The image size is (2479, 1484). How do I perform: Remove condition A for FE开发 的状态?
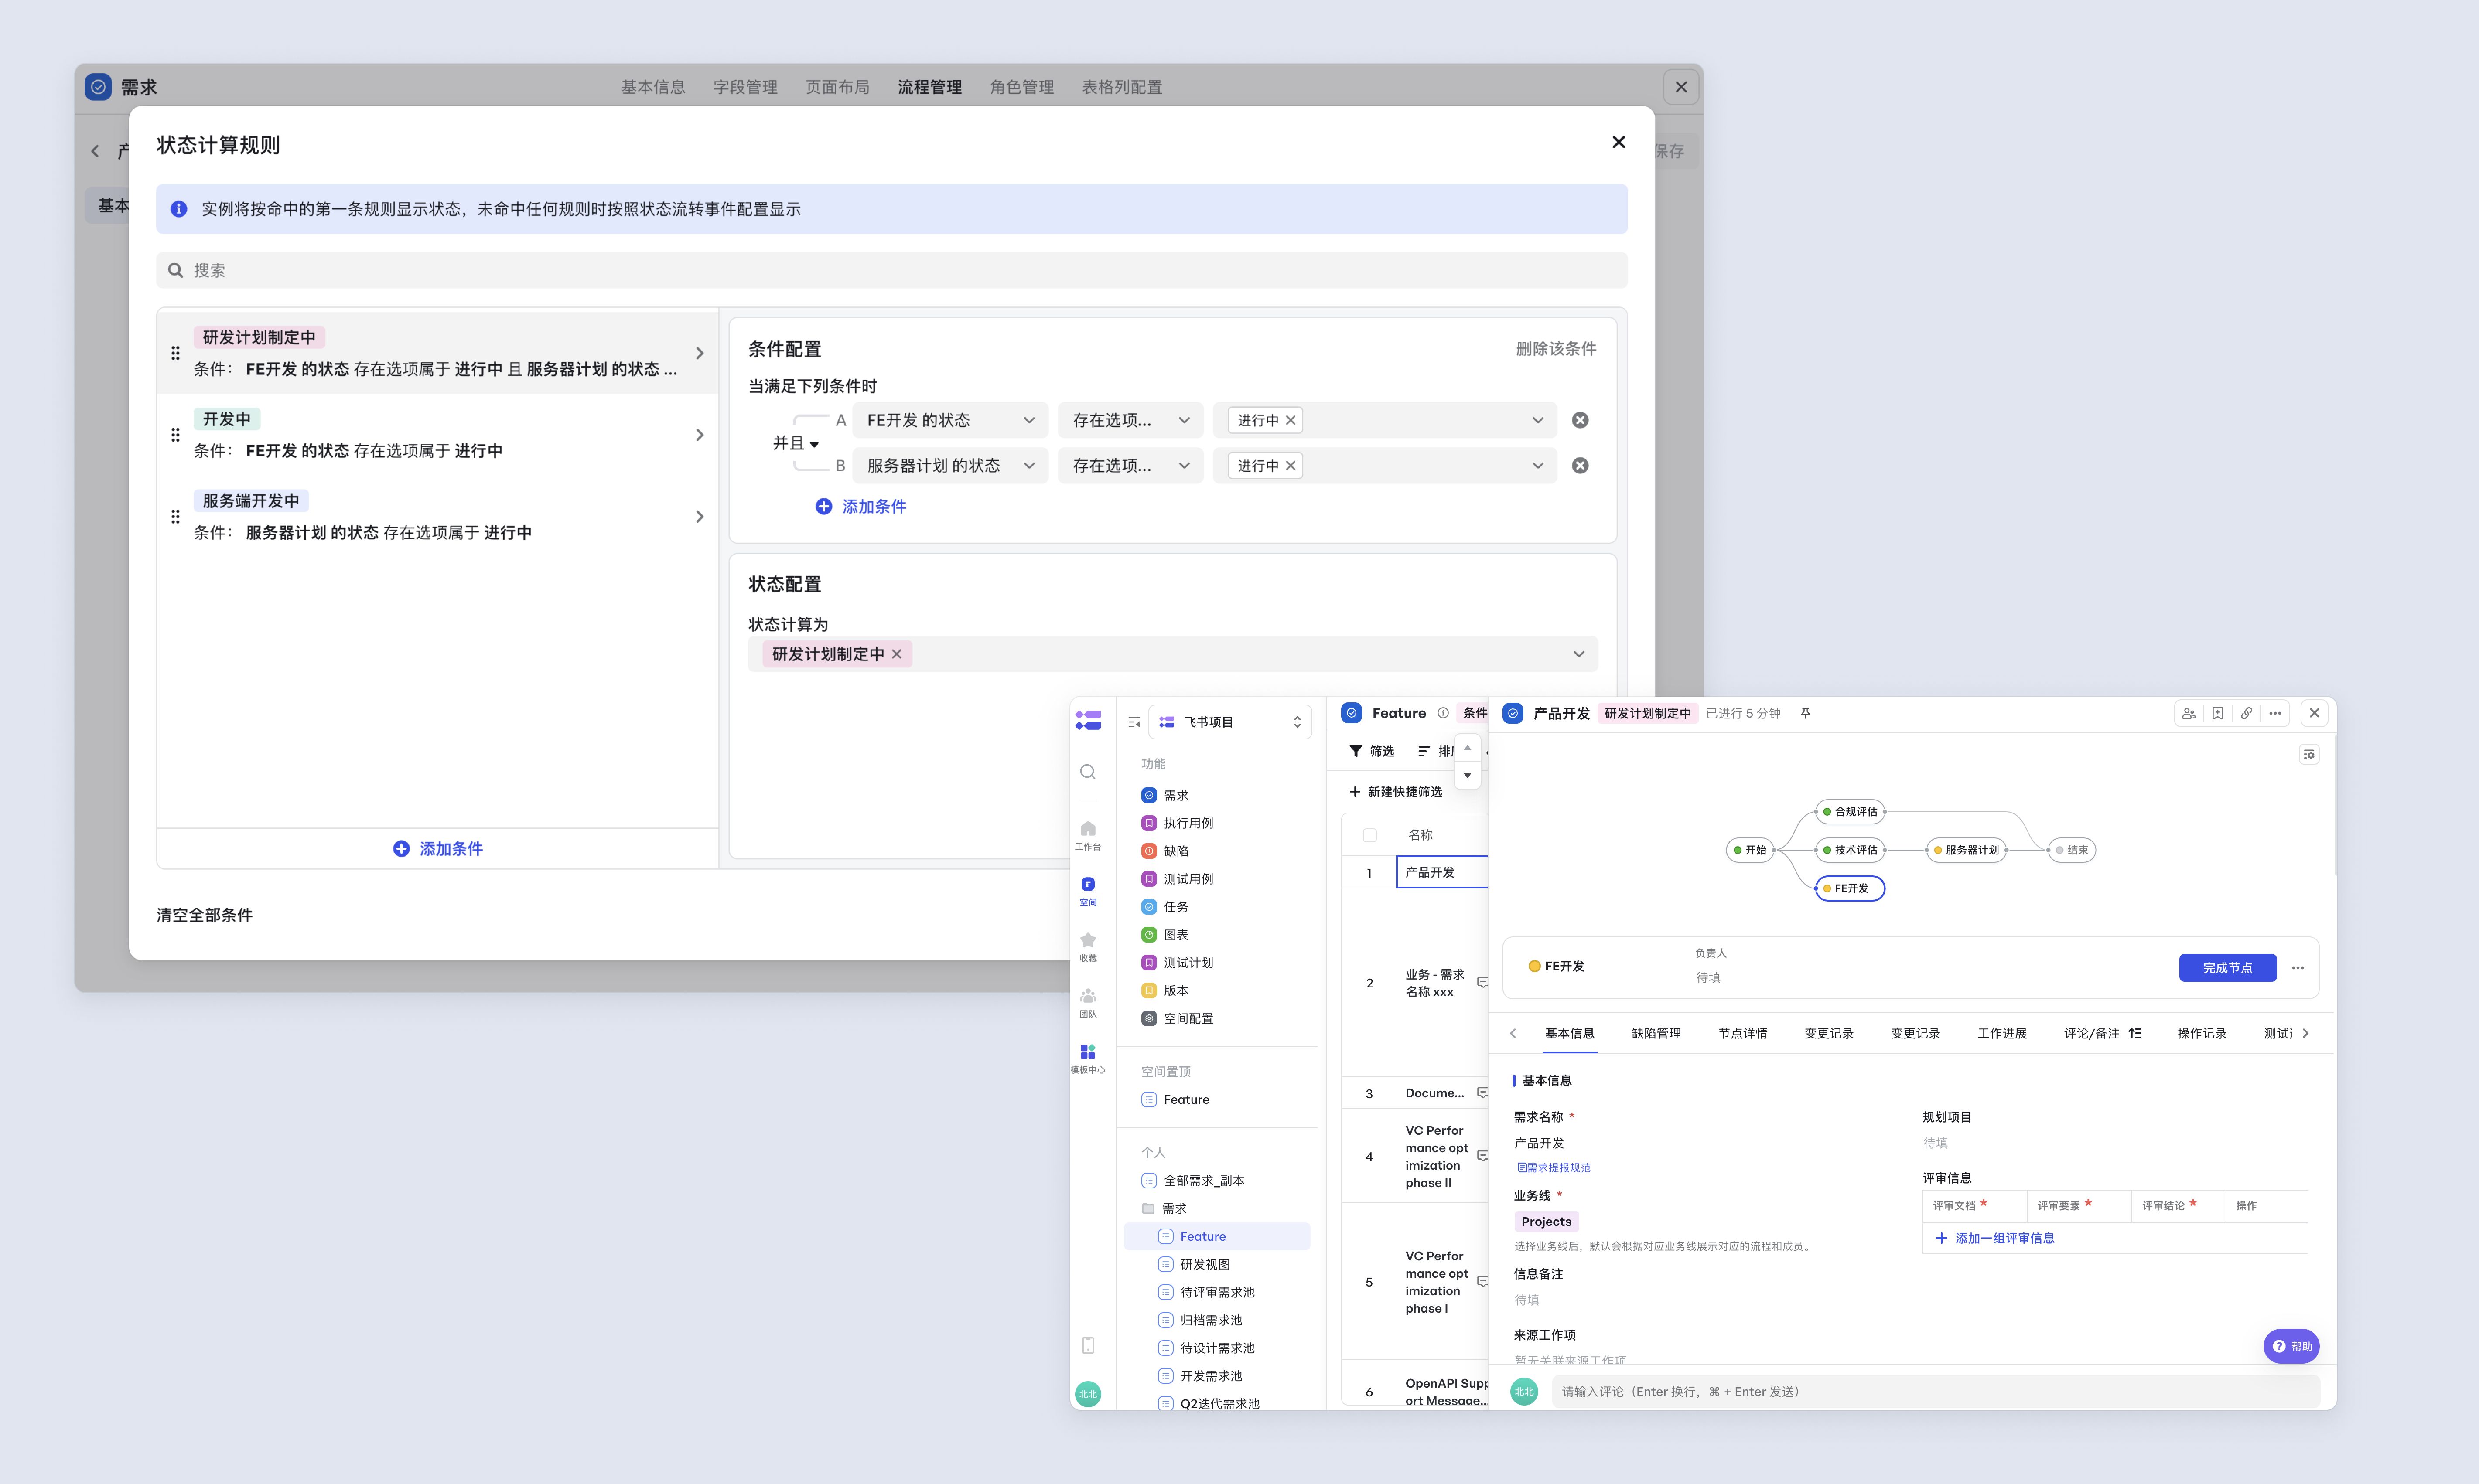[x=1580, y=420]
